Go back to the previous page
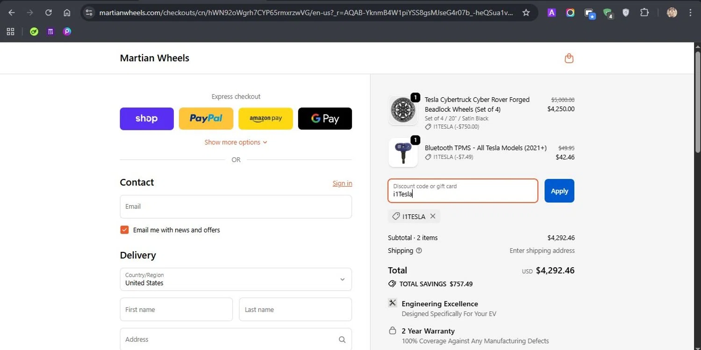 pos(12,13)
